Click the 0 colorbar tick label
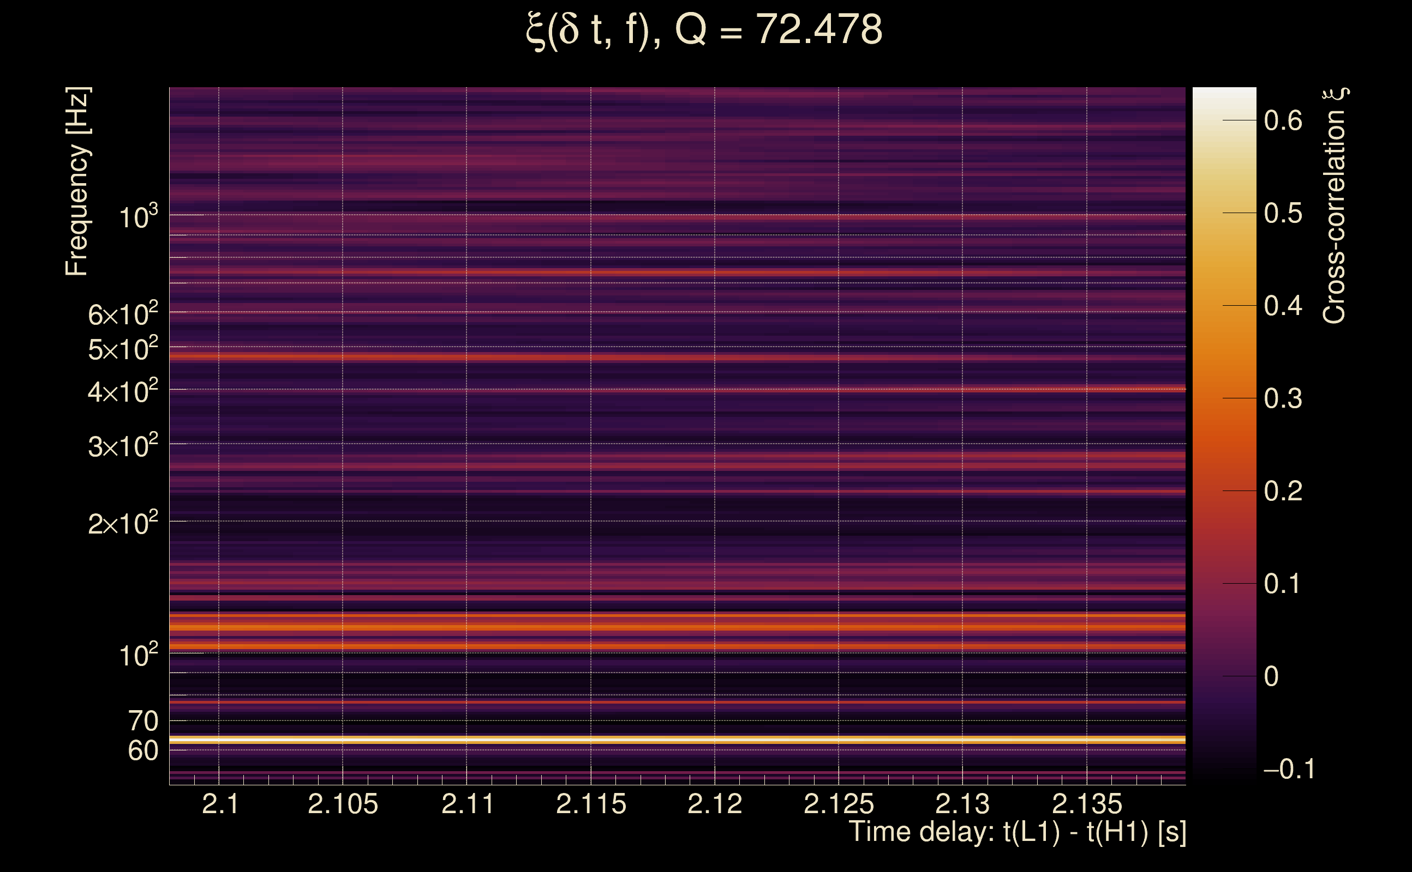The height and width of the screenshot is (872, 1412). 1271,676
